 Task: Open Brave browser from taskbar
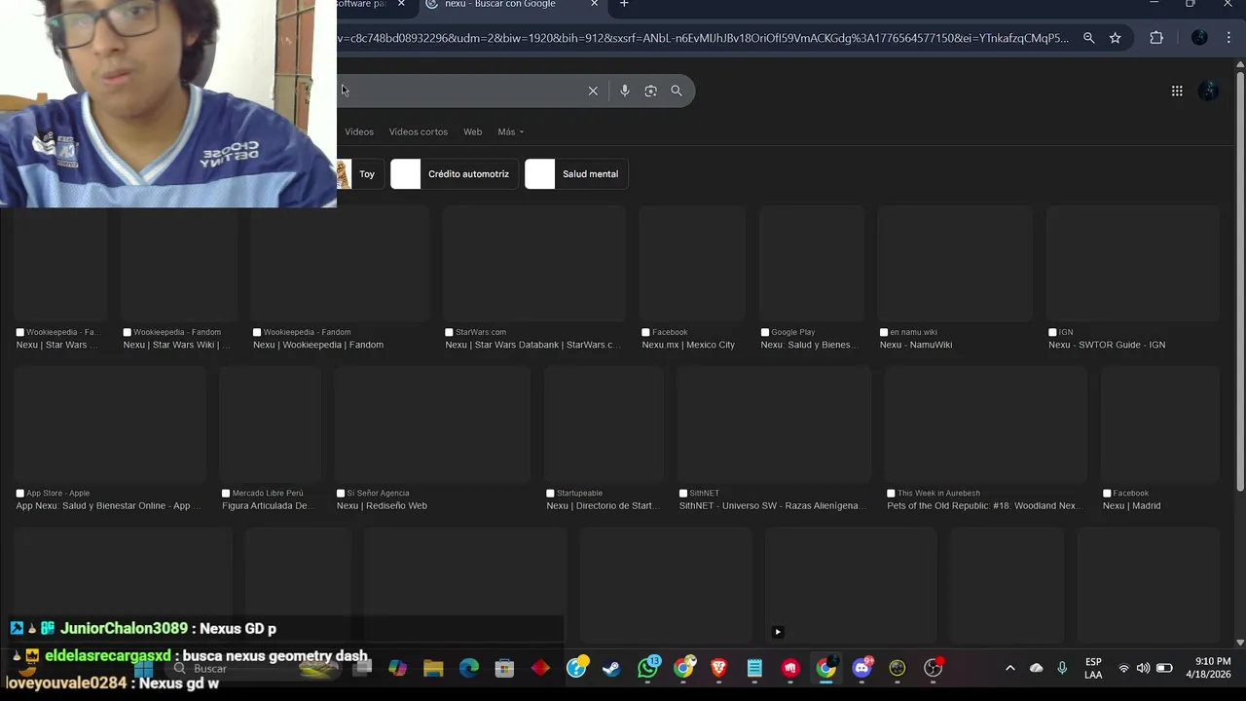click(x=718, y=668)
